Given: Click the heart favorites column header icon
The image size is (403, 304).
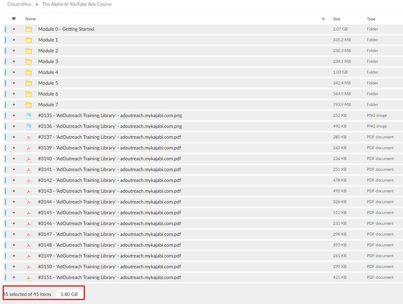Looking at the screenshot, I should pyautogui.click(x=14, y=19).
